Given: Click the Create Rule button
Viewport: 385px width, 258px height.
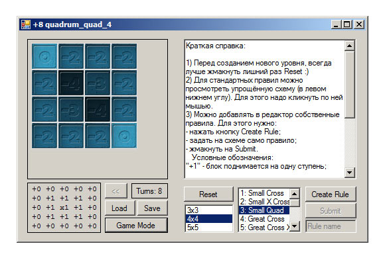Looking at the screenshot, I should tap(331, 194).
